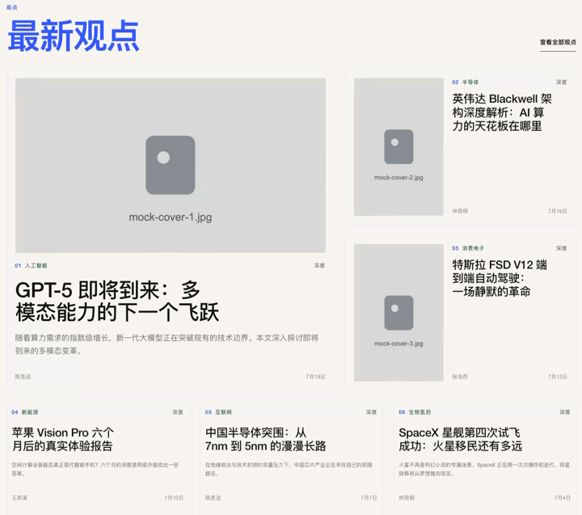The height and width of the screenshot is (515, 582).
Task: Select the 生物医药 category tag
Action: (420, 412)
